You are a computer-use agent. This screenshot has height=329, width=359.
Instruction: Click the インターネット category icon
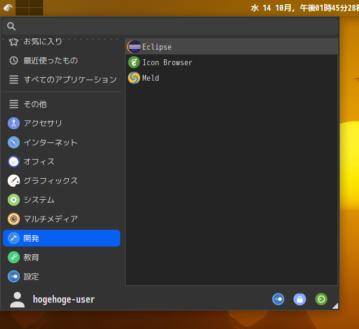pos(14,142)
